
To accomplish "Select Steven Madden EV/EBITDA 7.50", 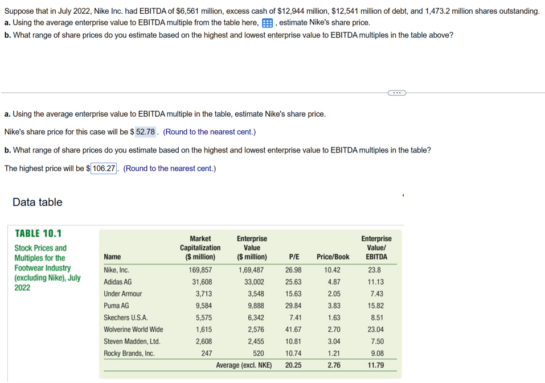I will pyautogui.click(x=377, y=341).
